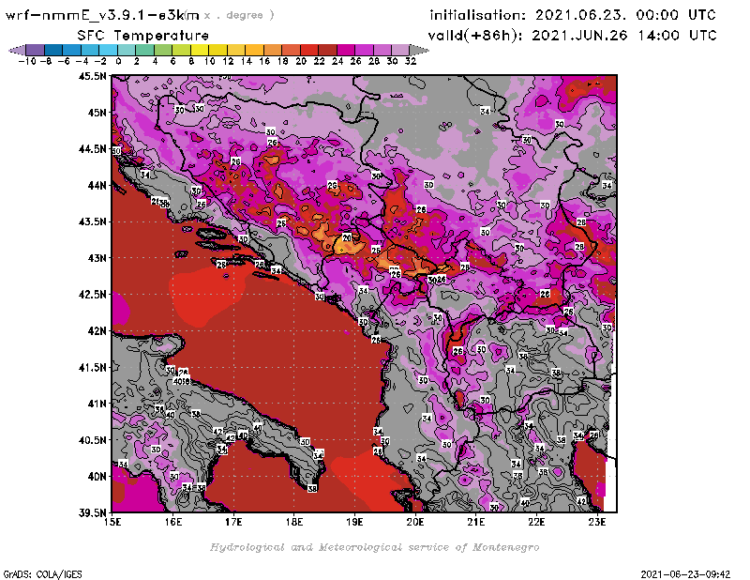Click the legend value label -6
Viewport: 750px width, 580px height.
pyautogui.click(x=64, y=61)
